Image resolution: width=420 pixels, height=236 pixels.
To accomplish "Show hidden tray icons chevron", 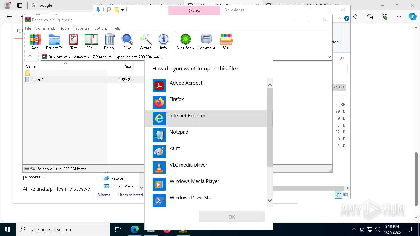I will coord(354,229).
